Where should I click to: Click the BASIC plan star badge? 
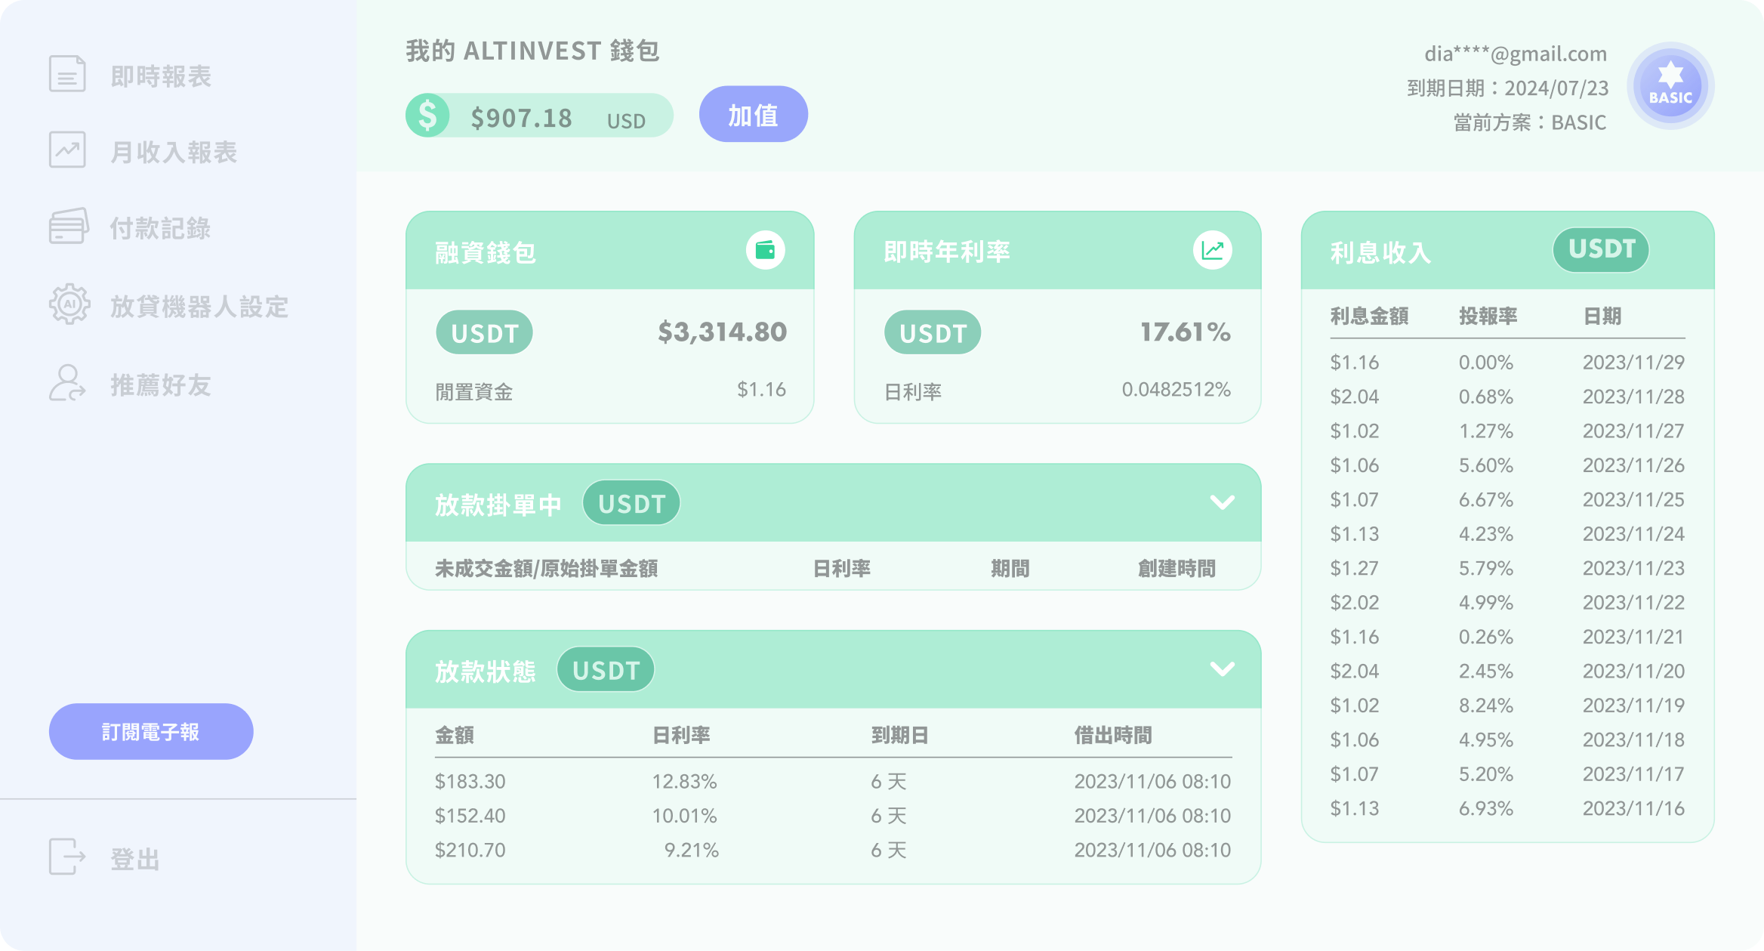pyautogui.click(x=1670, y=85)
